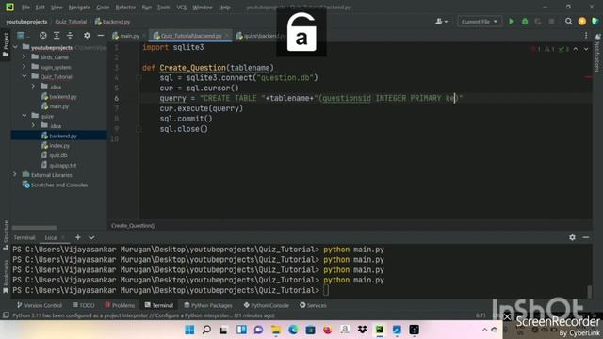Open the Refactor menu
The height and width of the screenshot is (339, 603).
125,8
